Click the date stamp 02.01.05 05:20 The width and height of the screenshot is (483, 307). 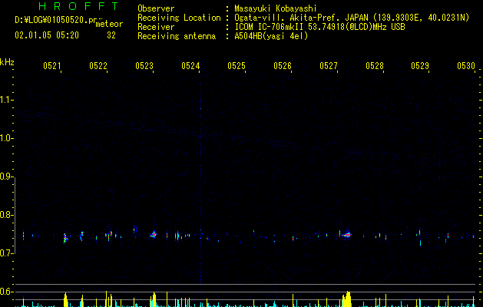click(47, 35)
